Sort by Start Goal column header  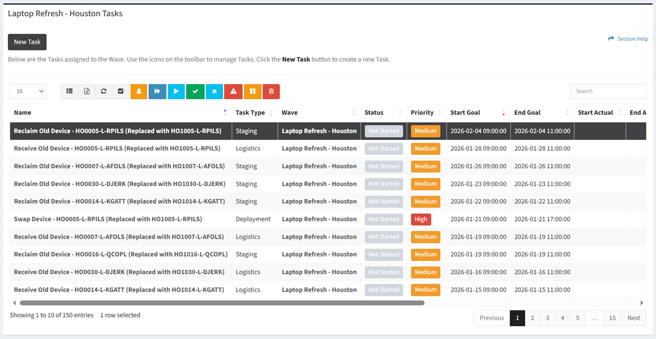(x=465, y=112)
